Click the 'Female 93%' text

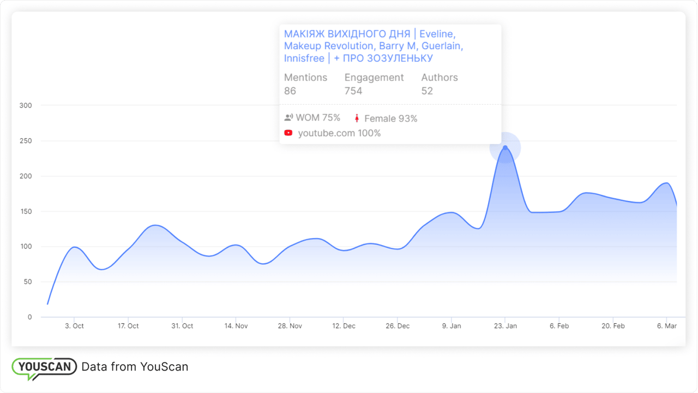[390, 118]
